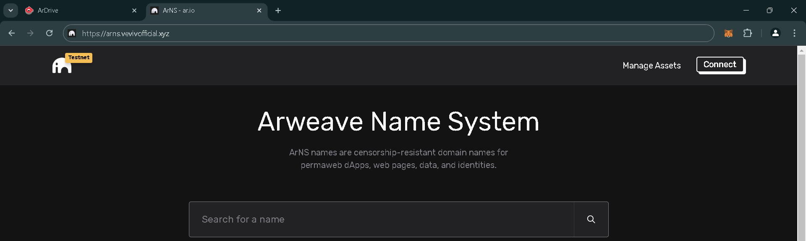Click the scrollbar up arrow
Screen dimensions: 806x241
point(801,50)
